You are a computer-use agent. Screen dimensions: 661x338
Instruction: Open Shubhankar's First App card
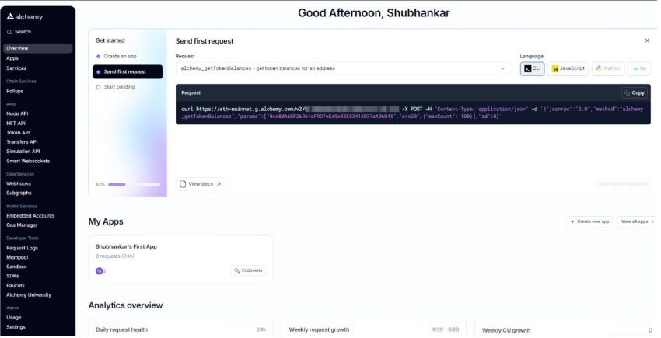(181, 260)
